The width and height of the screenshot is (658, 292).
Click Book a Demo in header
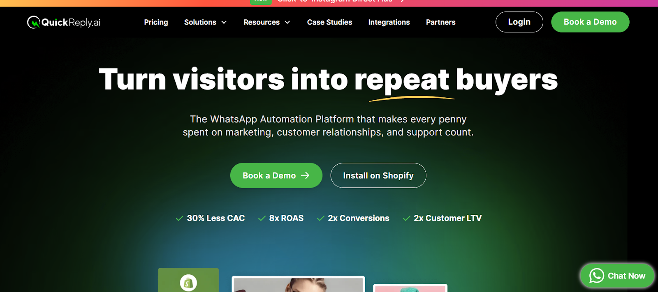(x=590, y=22)
